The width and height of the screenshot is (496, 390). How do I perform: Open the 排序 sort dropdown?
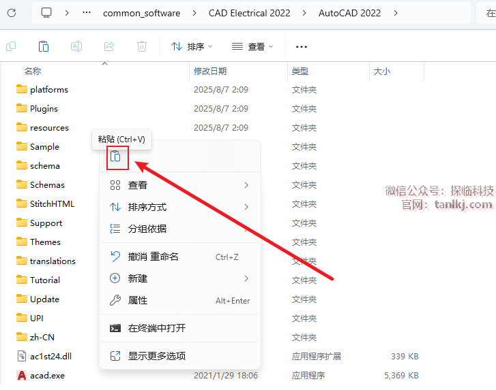tap(192, 46)
